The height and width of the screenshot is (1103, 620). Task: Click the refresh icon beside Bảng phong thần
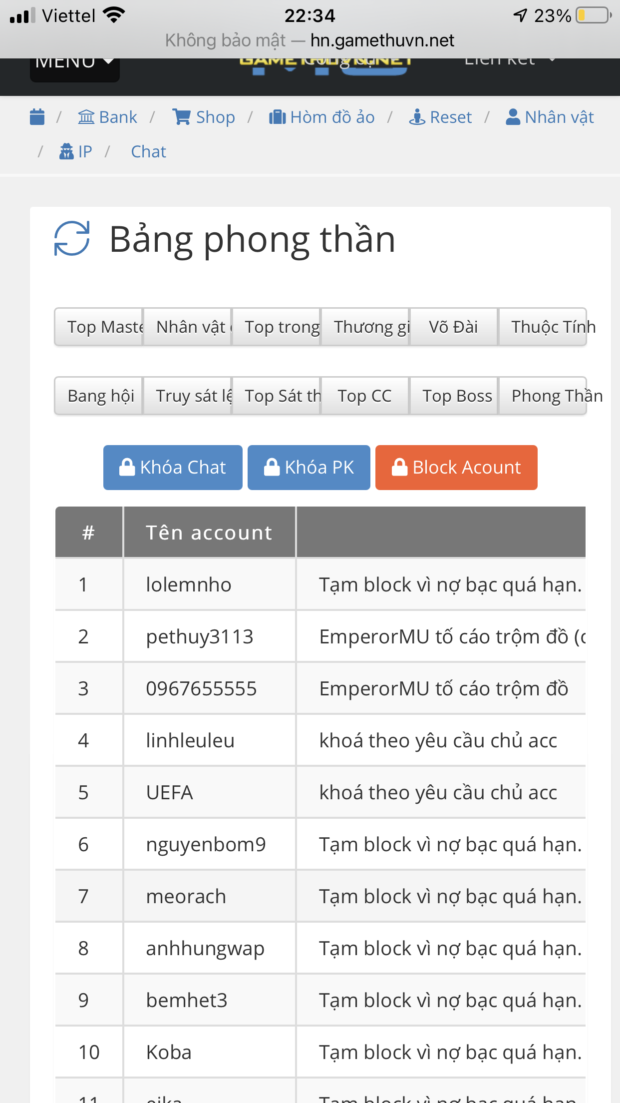(72, 238)
